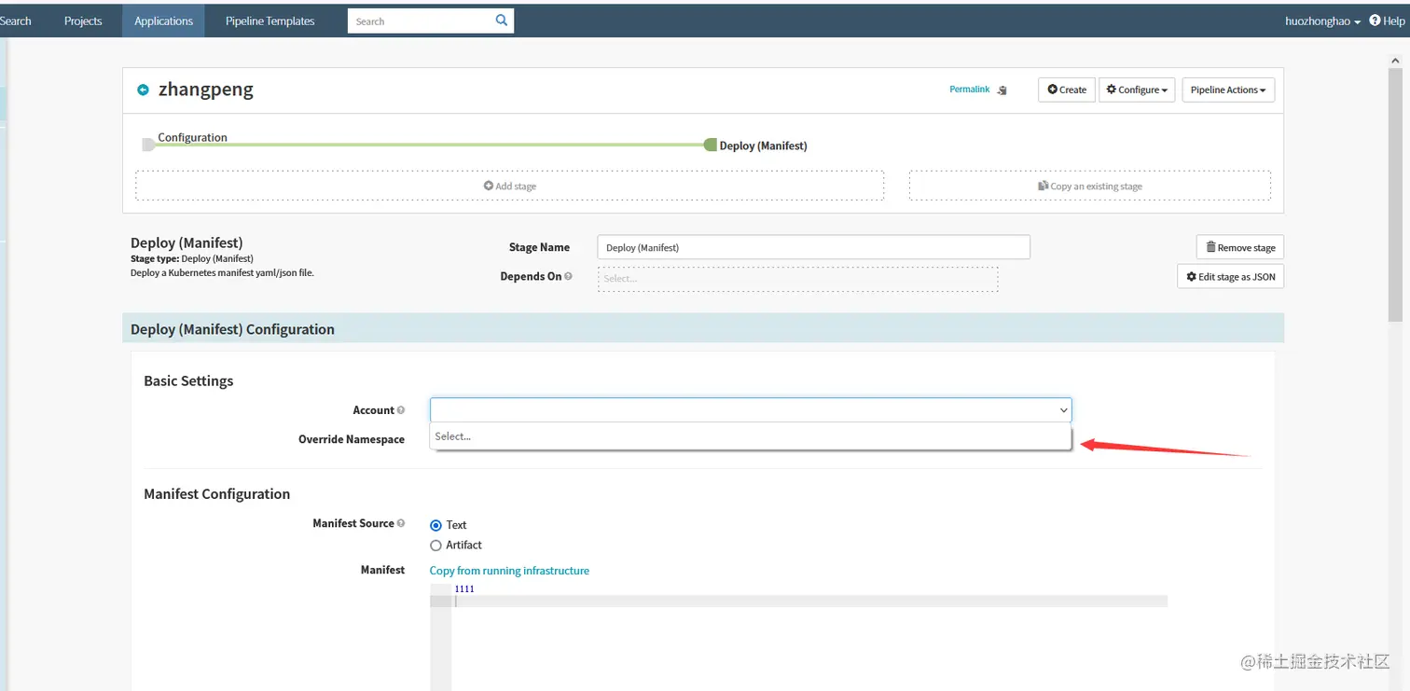Open the Permalink link

(969, 90)
